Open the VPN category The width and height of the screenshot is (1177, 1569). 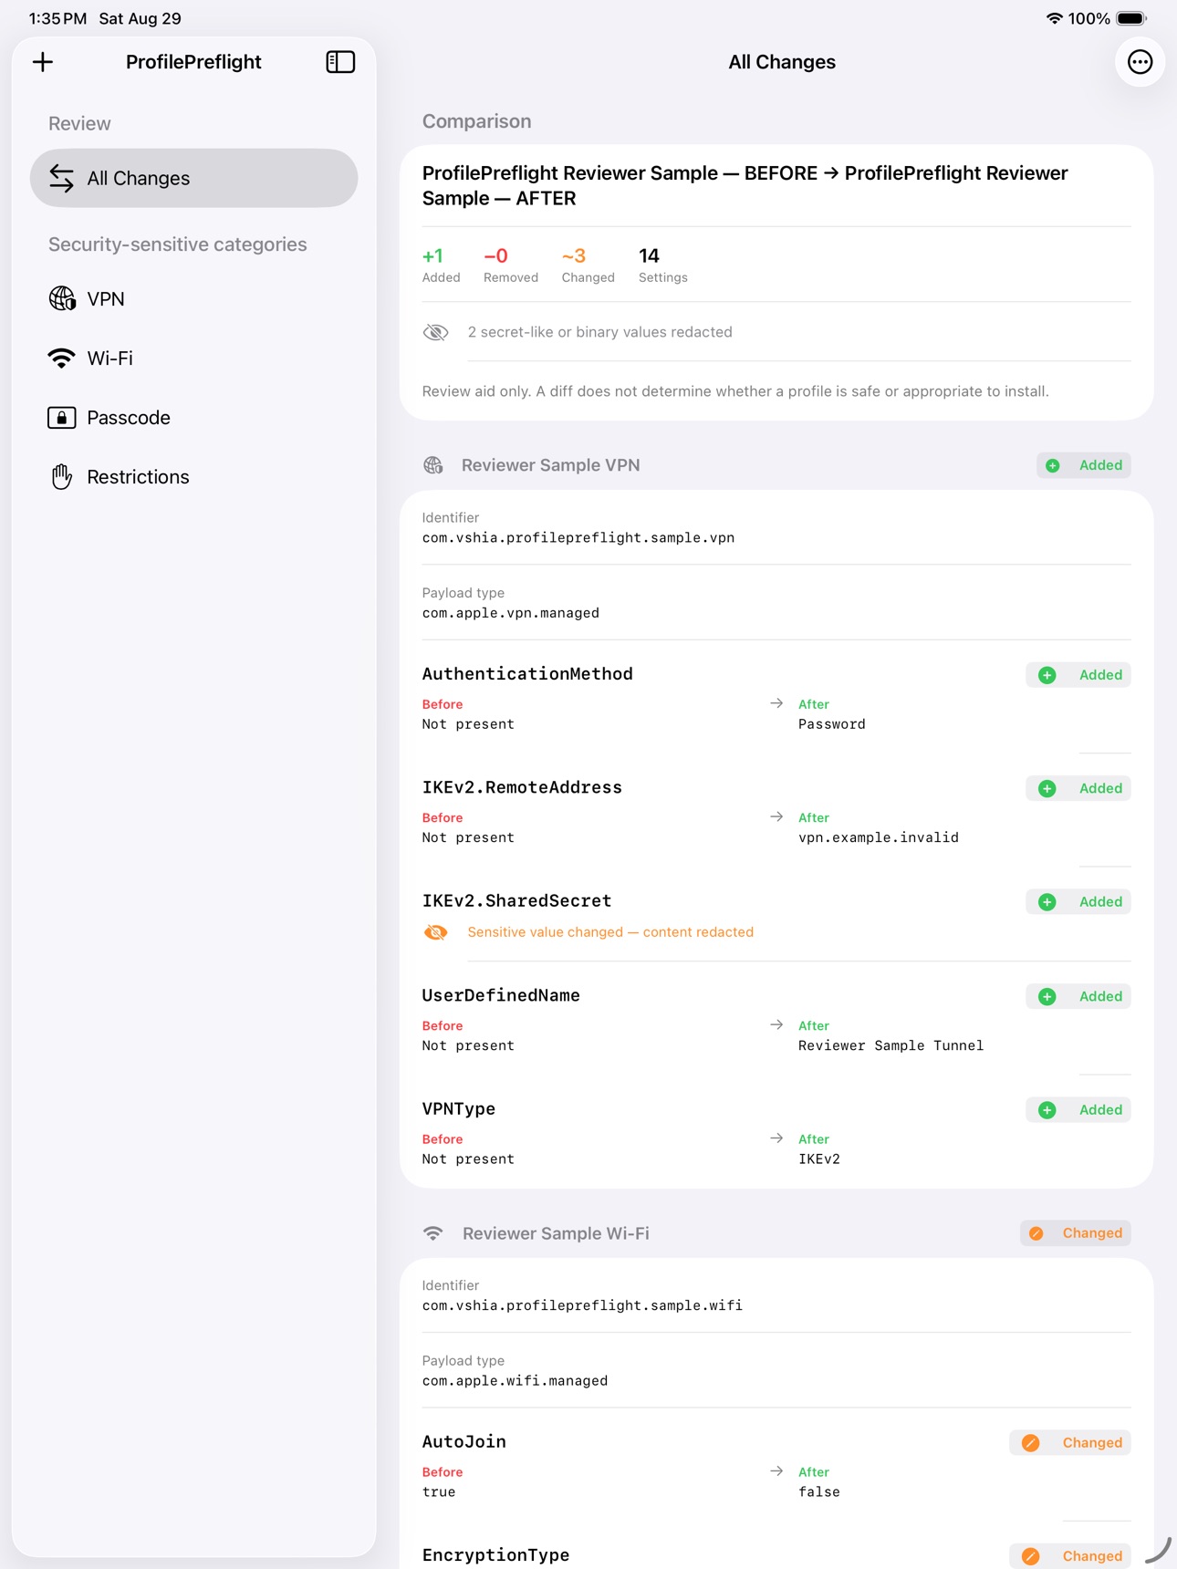pos(193,299)
